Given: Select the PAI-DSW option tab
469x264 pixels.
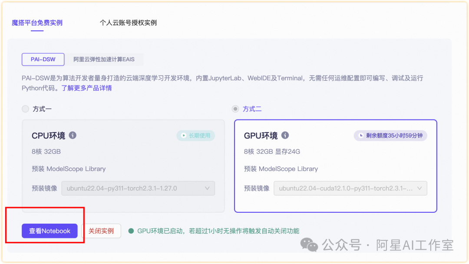Looking at the screenshot, I should tap(43, 59).
